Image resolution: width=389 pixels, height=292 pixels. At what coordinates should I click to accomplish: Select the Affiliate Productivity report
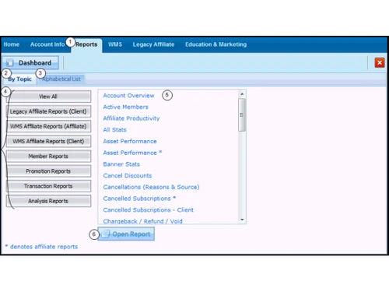[x=131, y=118]
